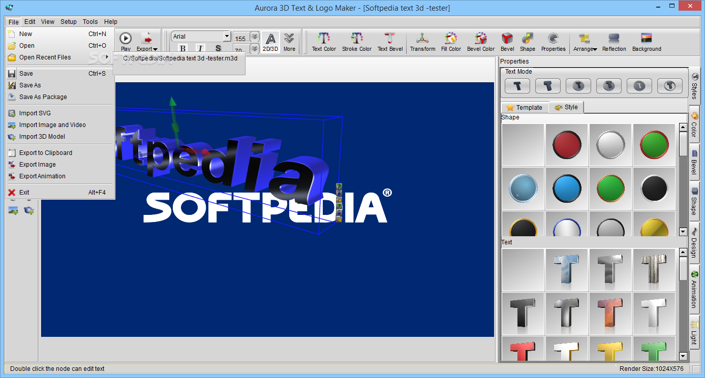Screen dimensions: 705x378
Task: Apply the red circle shape style
Action: coord(567,145)
